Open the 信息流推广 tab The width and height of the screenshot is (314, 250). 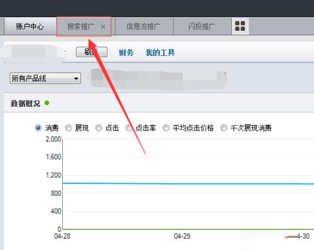pyautogui.click(x=144, y=26)
